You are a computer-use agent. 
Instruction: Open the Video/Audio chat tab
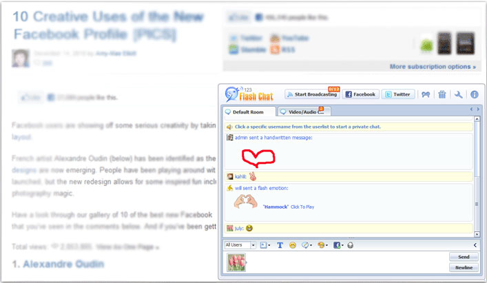[304, 112]
